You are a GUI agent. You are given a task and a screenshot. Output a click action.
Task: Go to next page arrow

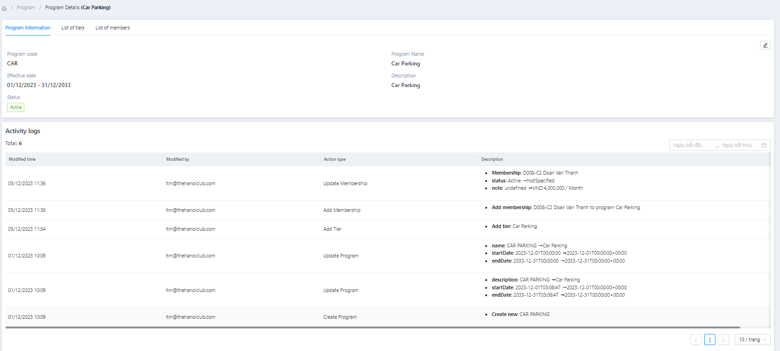[x=723, y=340]
